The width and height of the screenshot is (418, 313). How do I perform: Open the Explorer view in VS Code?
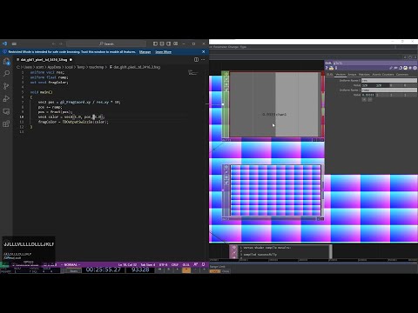point(6,61)
